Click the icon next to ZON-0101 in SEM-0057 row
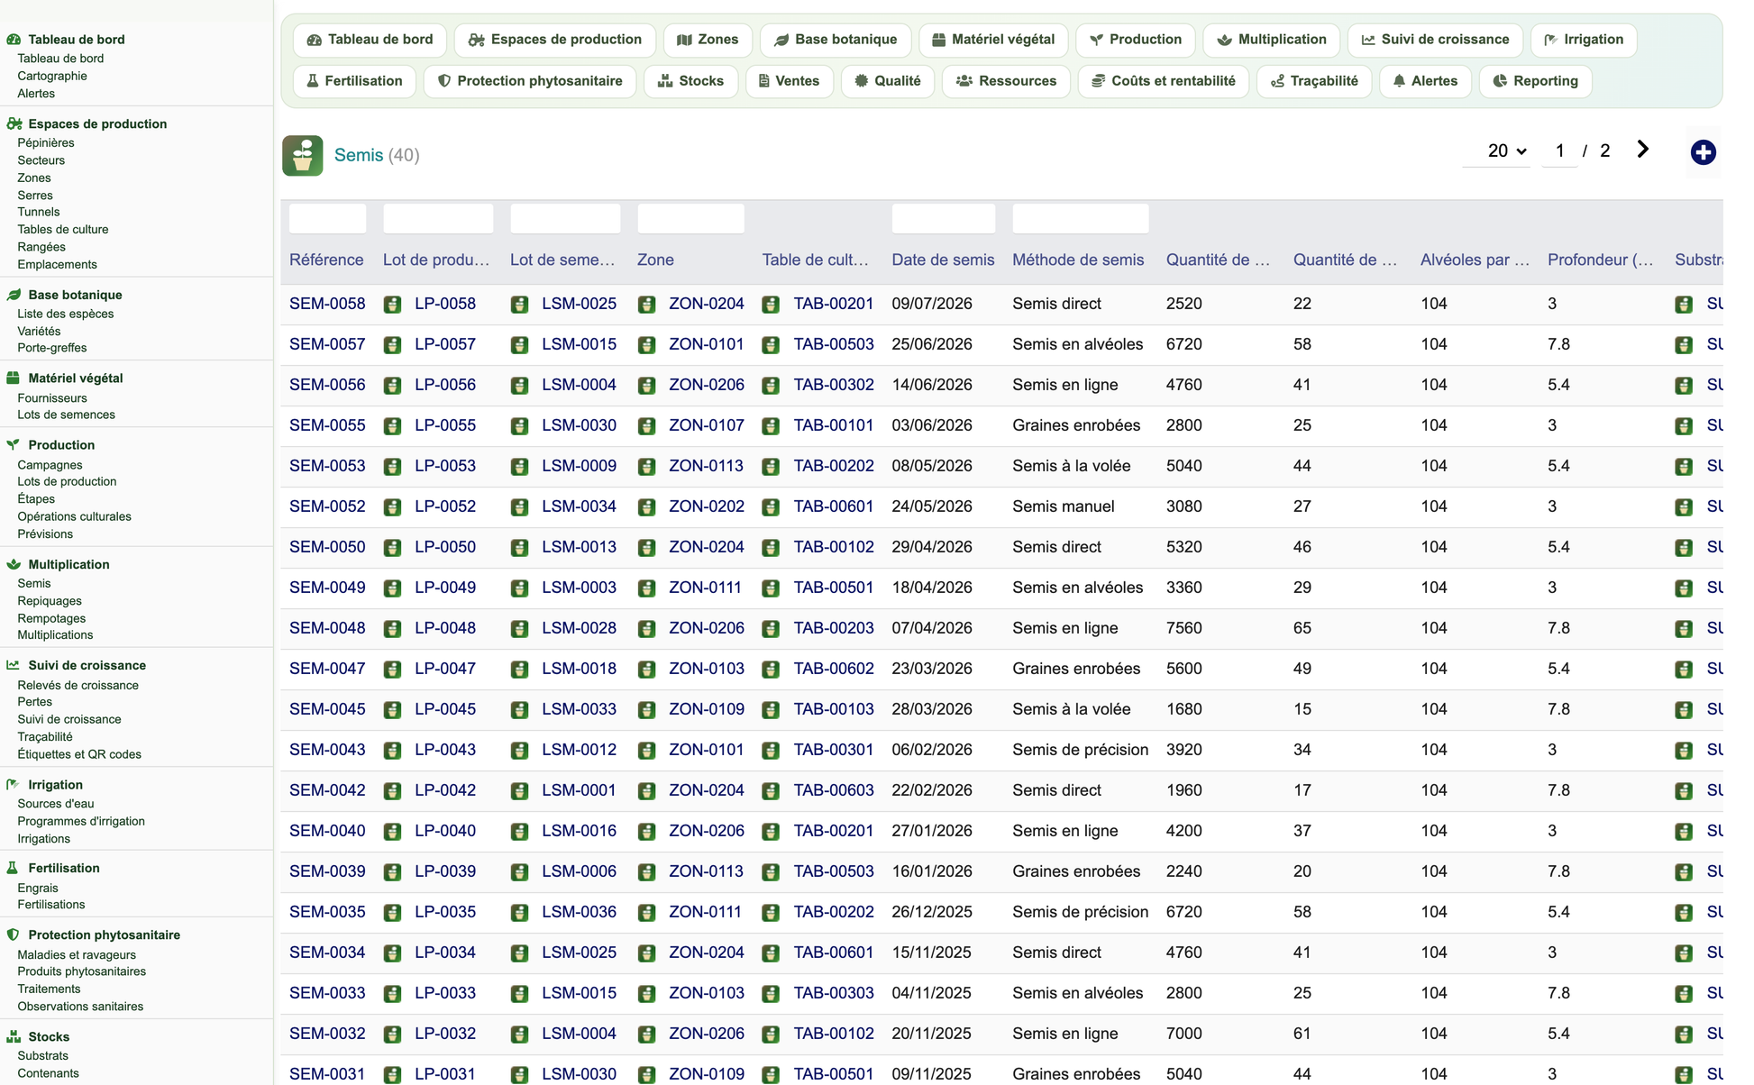 (646, 345)
